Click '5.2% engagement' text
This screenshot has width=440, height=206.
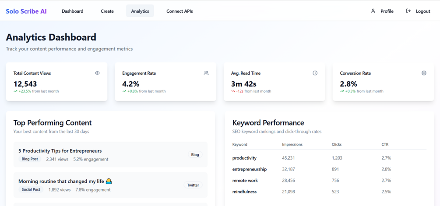91,159
